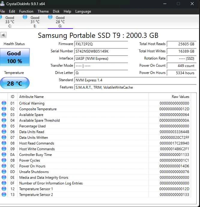Switch to drive E: disk tab
200x207 pixels.
coord(35,22)
